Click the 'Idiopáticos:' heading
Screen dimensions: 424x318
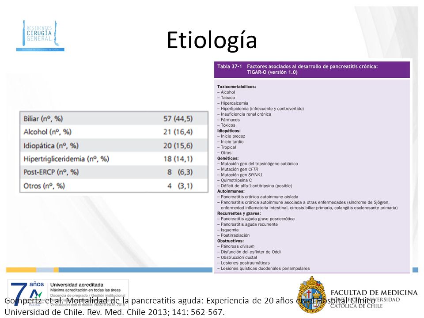(x=229, y=131)
